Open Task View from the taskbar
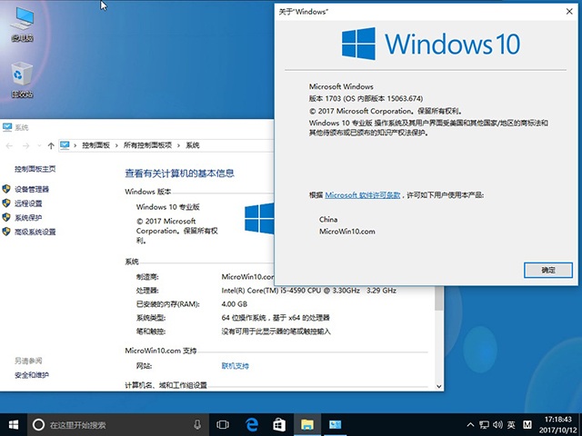This screenshot has height=436, width=582. point(223,425)
